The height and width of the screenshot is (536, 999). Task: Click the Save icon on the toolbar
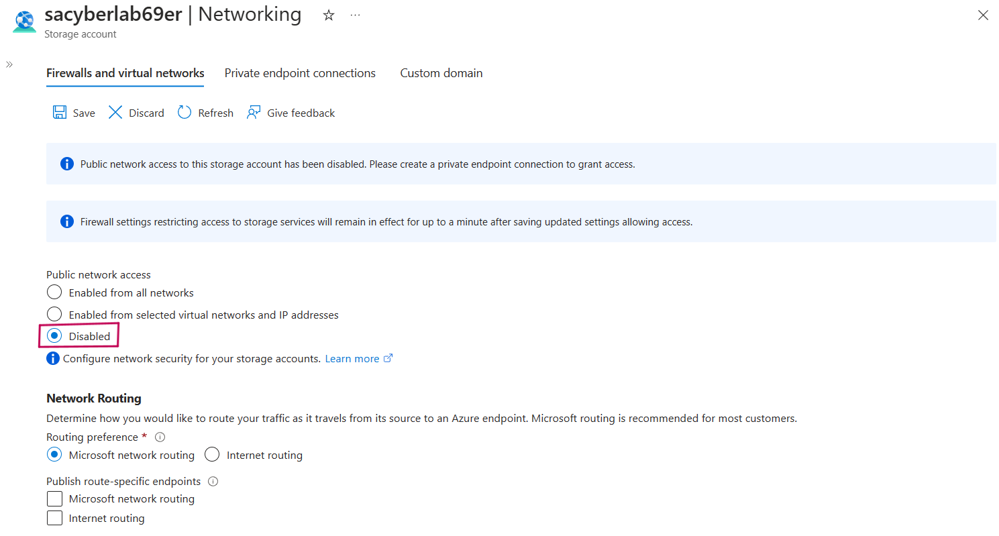[60, 112]
